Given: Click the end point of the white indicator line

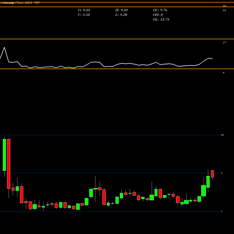Looking at the screenshot, I should coord(212,58).
